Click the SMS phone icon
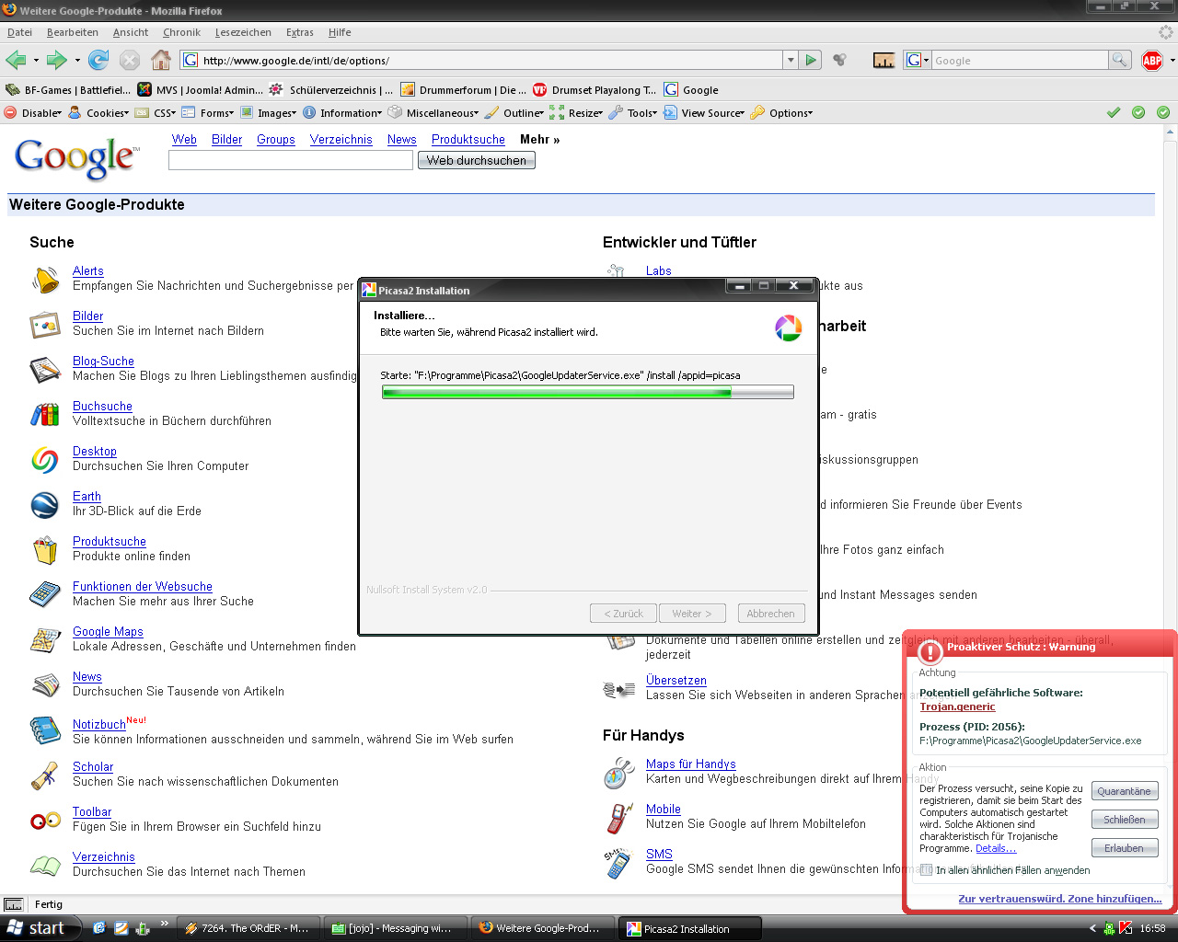Screen dimensions: 1178x942 pyautogui.click(x=618, y=863)
